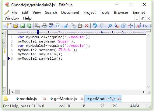Screen dimensions: 154x111
Task: Close the getModule2.js document tab
Action: coord(119,98)
